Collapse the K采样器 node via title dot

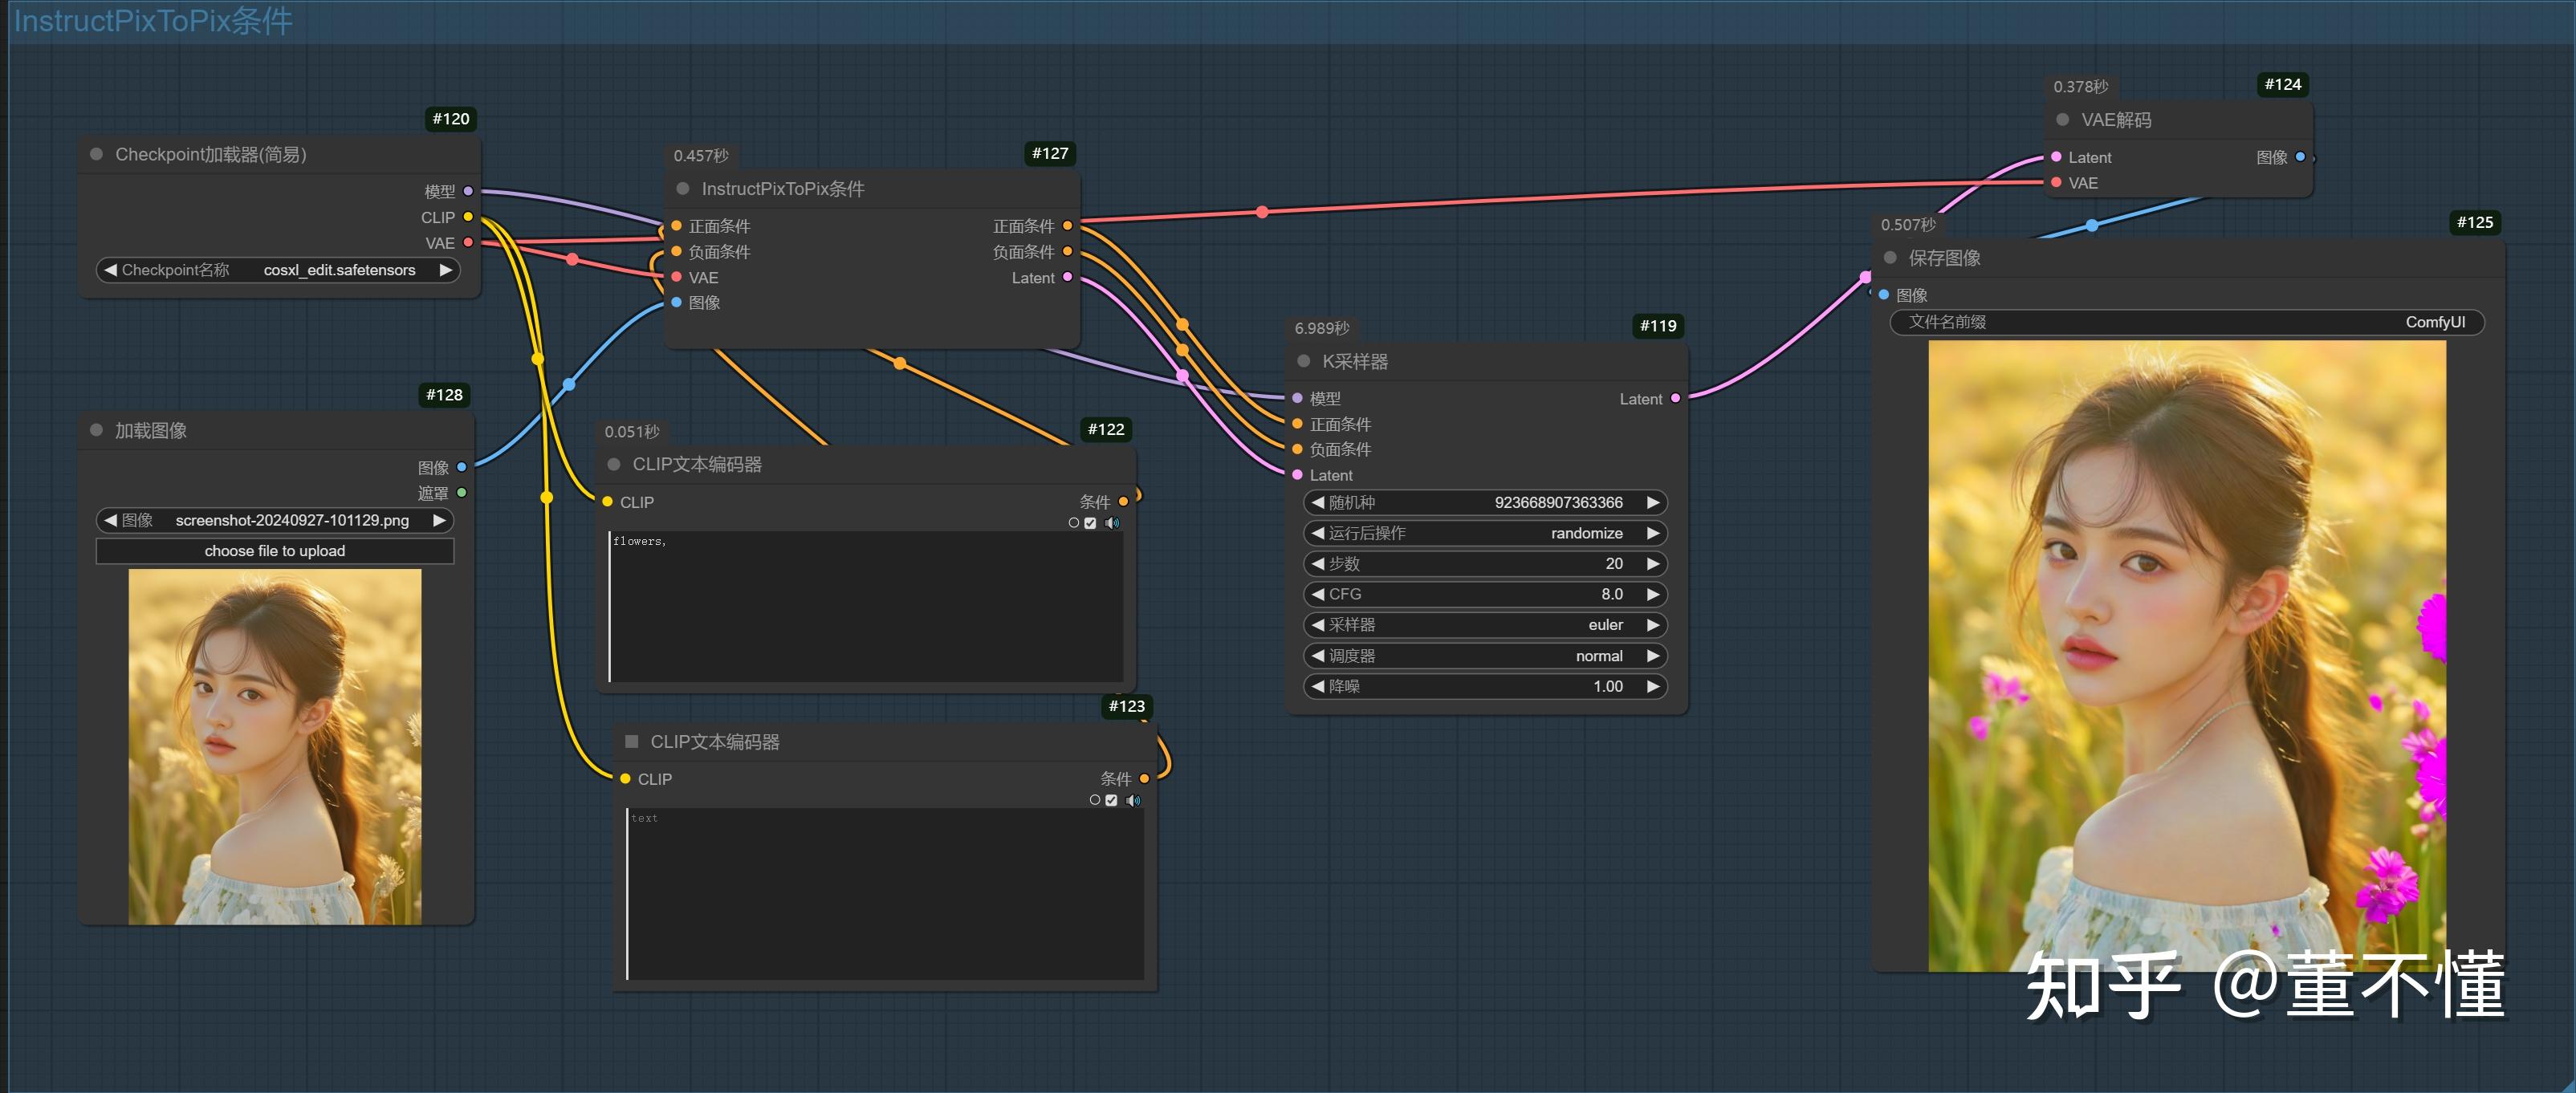point(1303,361)
